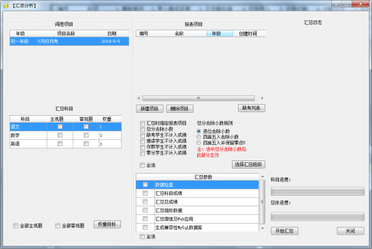Tick 总分去除小数 checkbox

click(143, 128)
